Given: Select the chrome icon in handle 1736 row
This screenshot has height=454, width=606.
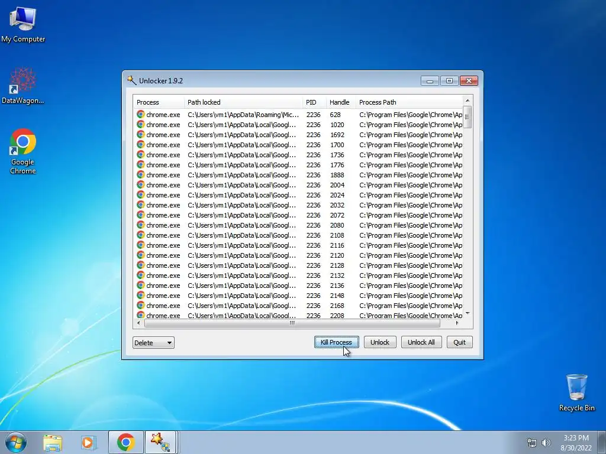Looking at the screenshot, I should tap(141, 154).
